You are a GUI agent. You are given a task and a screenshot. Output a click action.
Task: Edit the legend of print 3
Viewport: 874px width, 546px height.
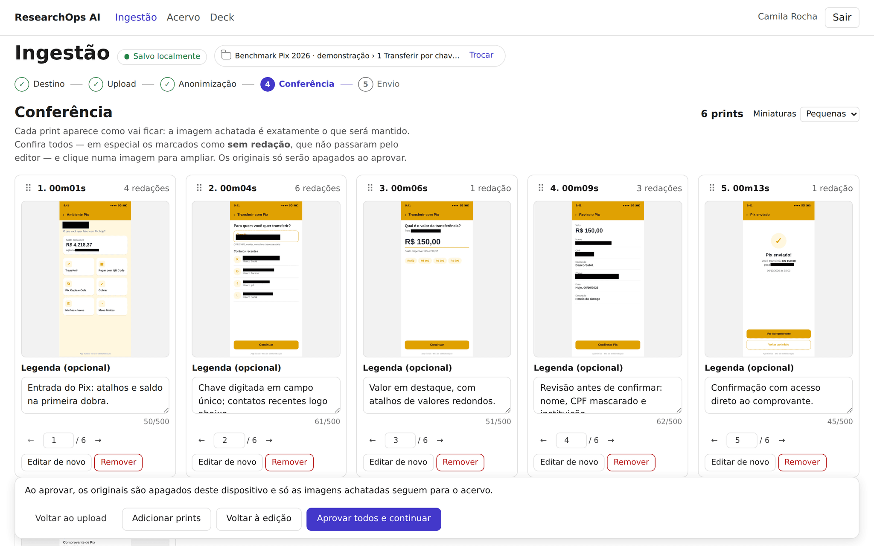point(437,395)
